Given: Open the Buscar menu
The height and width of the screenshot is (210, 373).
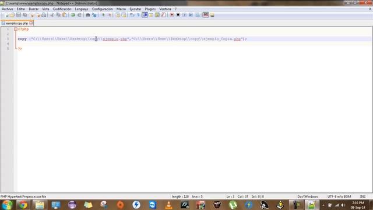Looking at the screenshot, I should (x=34, y=9).
